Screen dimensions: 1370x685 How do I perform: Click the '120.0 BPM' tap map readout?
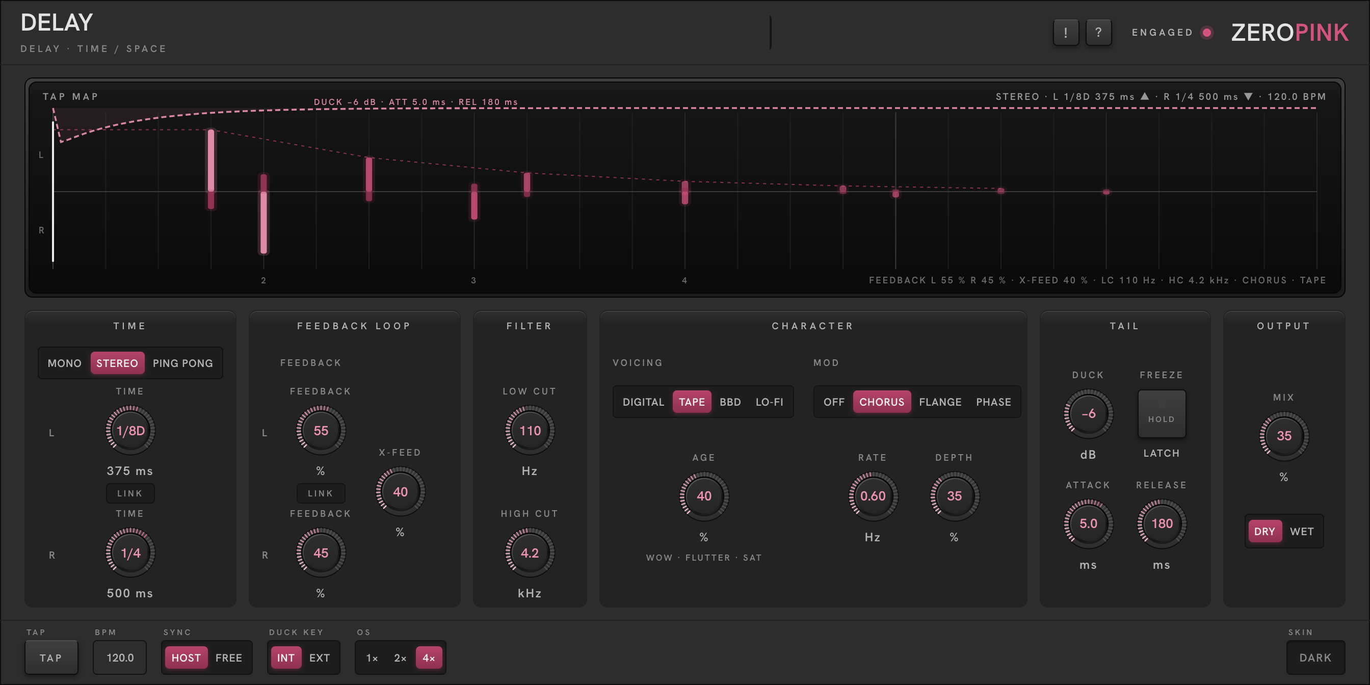click(1297, 96)
